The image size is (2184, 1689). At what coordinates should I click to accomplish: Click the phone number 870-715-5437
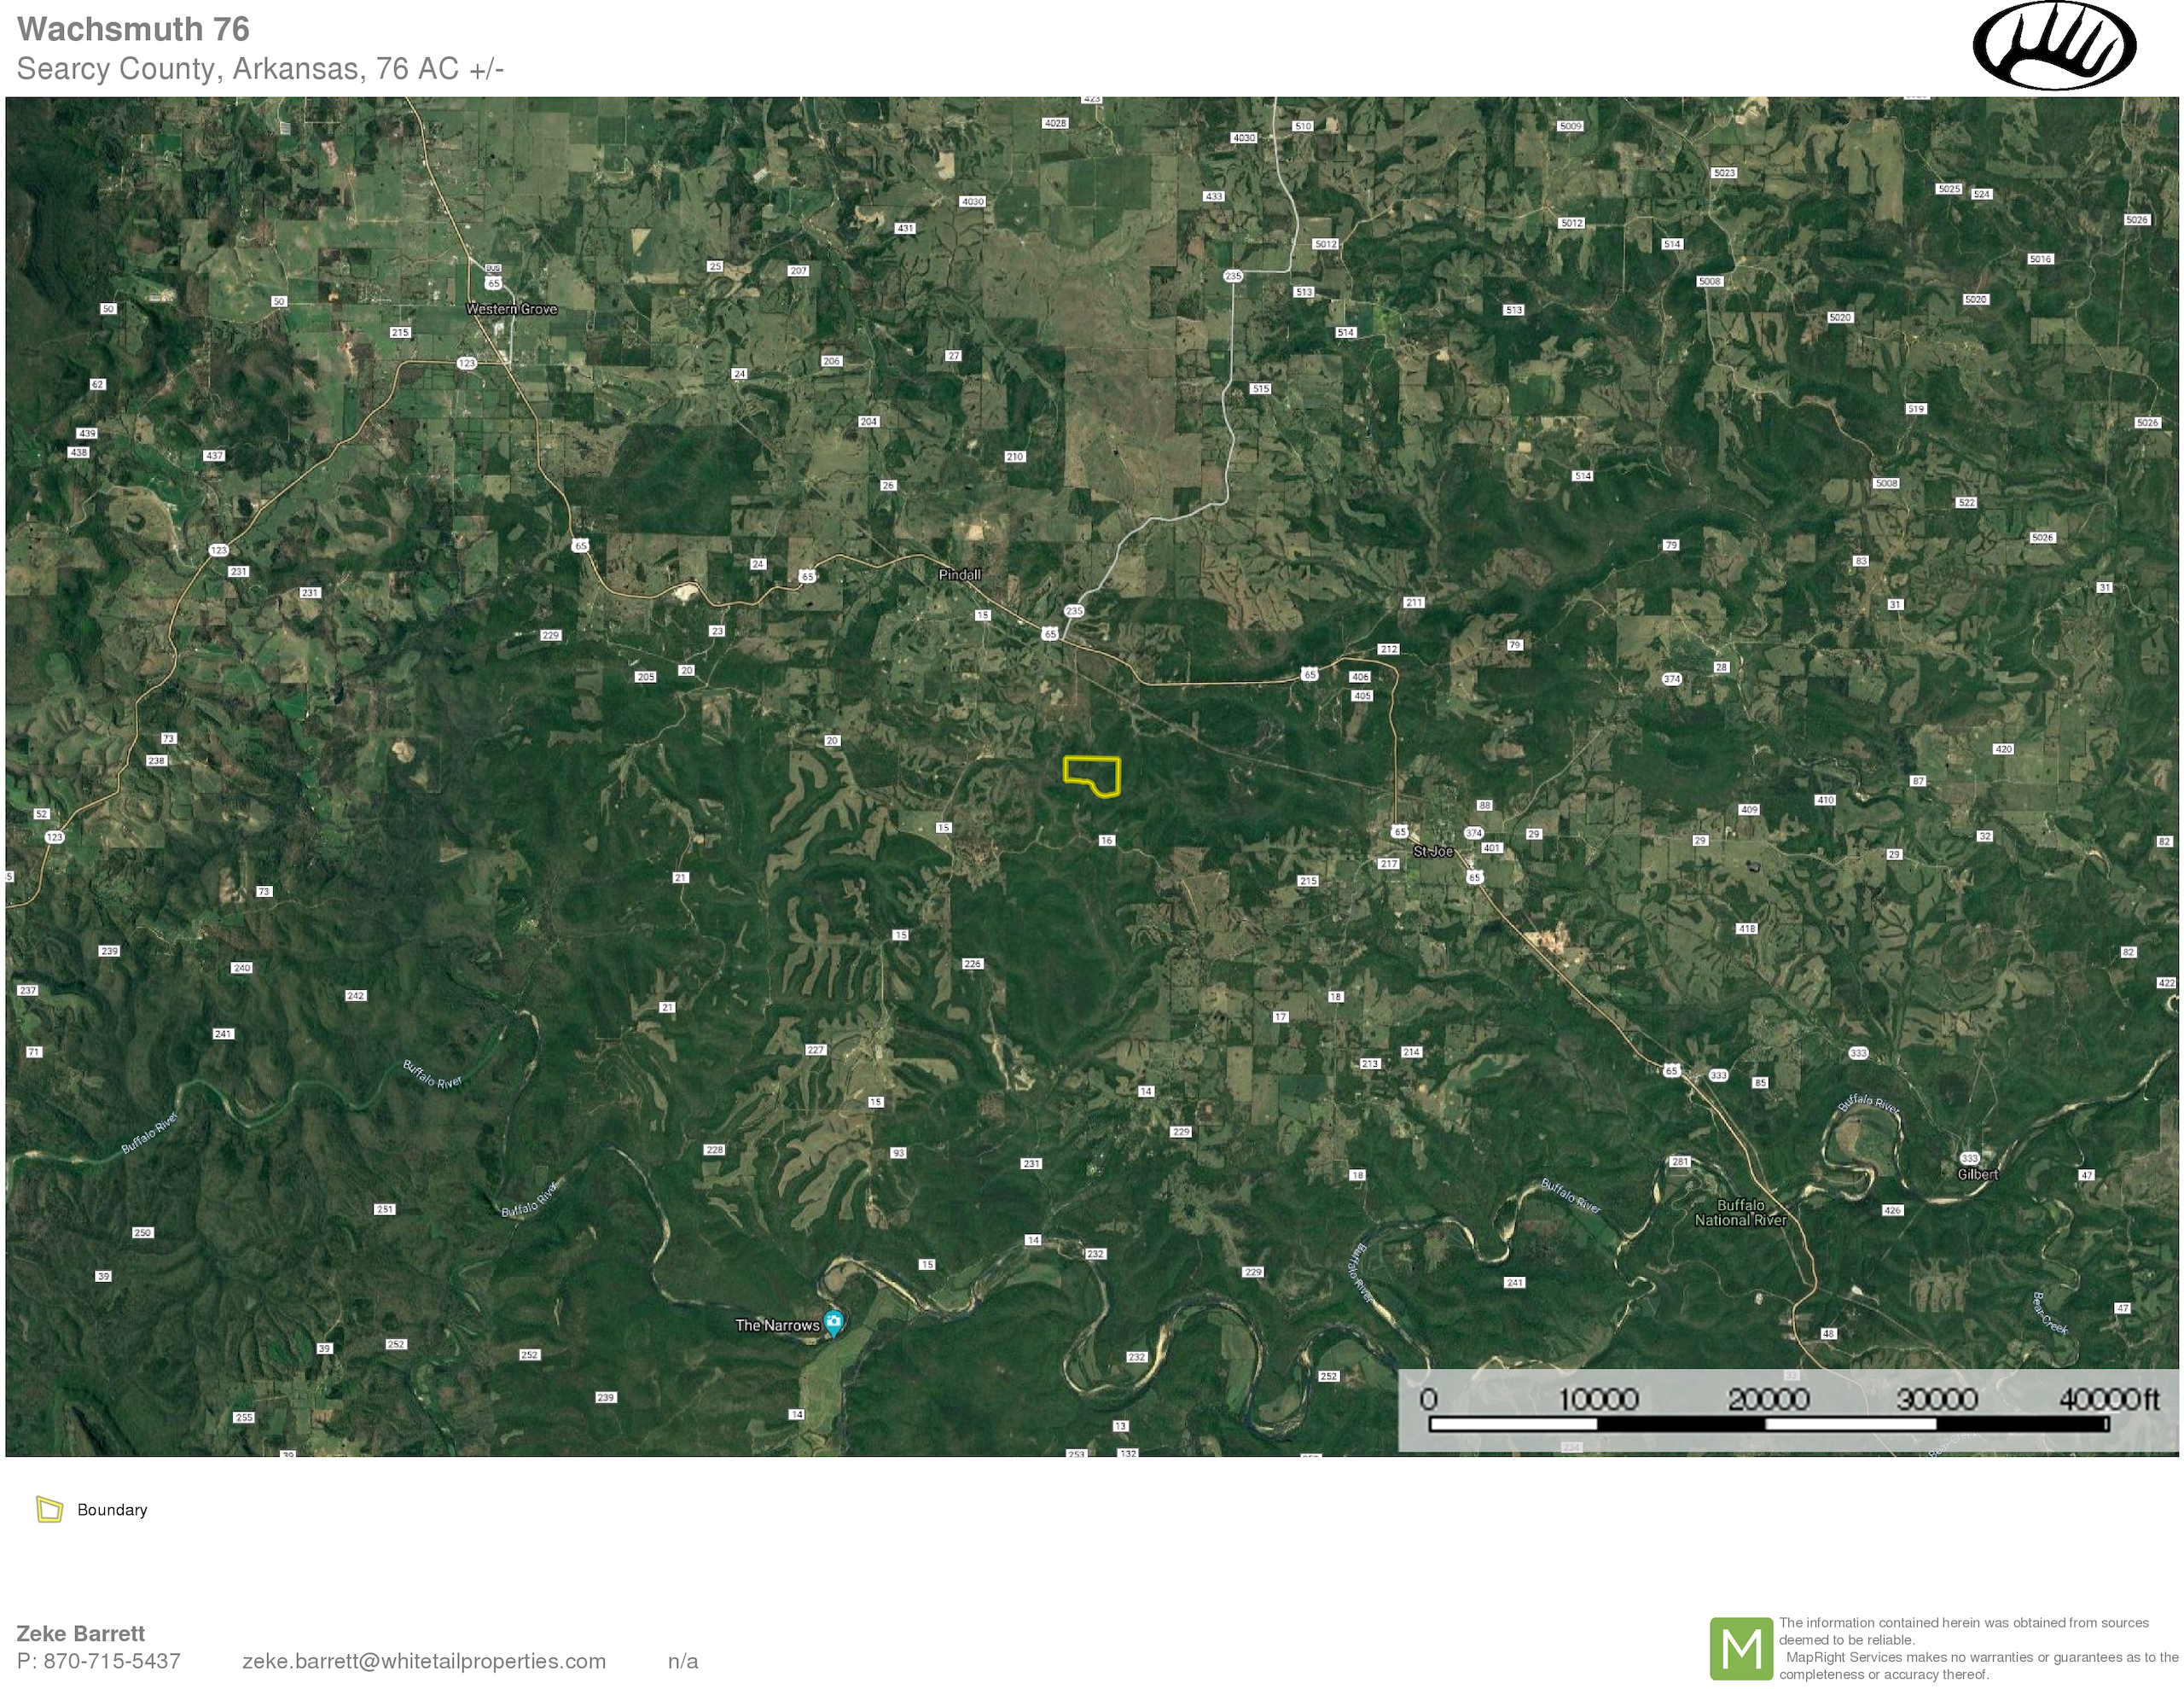pos(111,1661)
